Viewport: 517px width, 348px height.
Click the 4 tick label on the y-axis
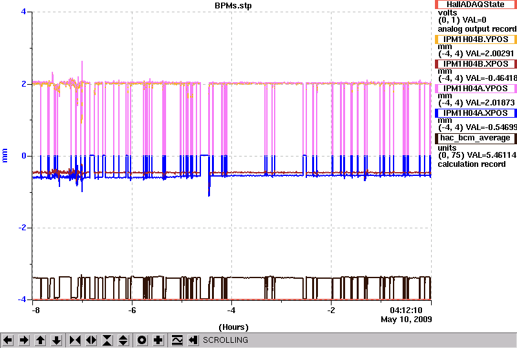[23, 12]
